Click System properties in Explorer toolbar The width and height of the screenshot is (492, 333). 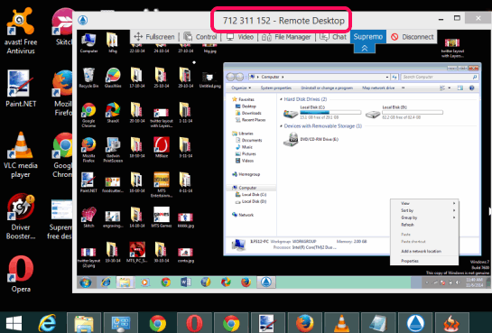[276, 88]
